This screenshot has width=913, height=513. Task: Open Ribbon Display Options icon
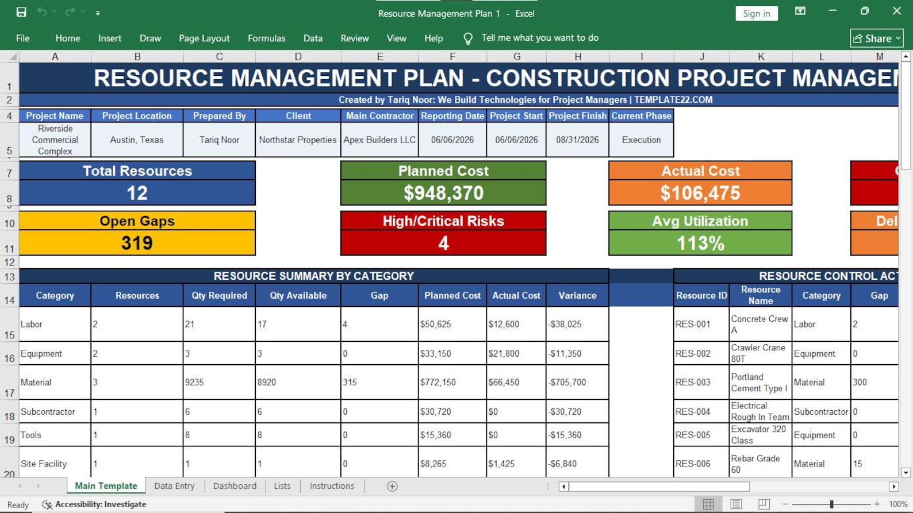click(x=800, y=11)
